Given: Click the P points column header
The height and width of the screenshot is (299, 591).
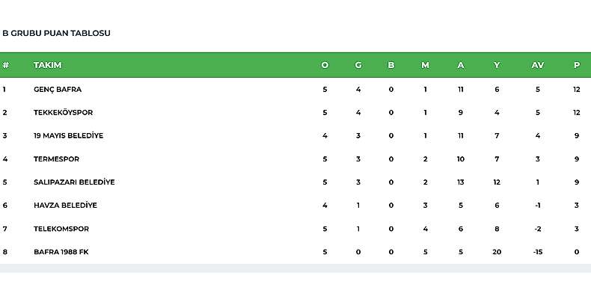Looking at the screenshot, I should click(577, 65).
